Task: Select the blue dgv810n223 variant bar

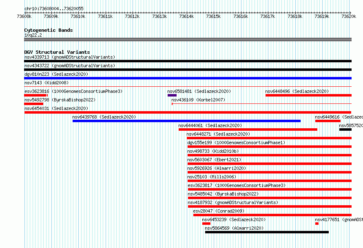Action: click(188, 78)
